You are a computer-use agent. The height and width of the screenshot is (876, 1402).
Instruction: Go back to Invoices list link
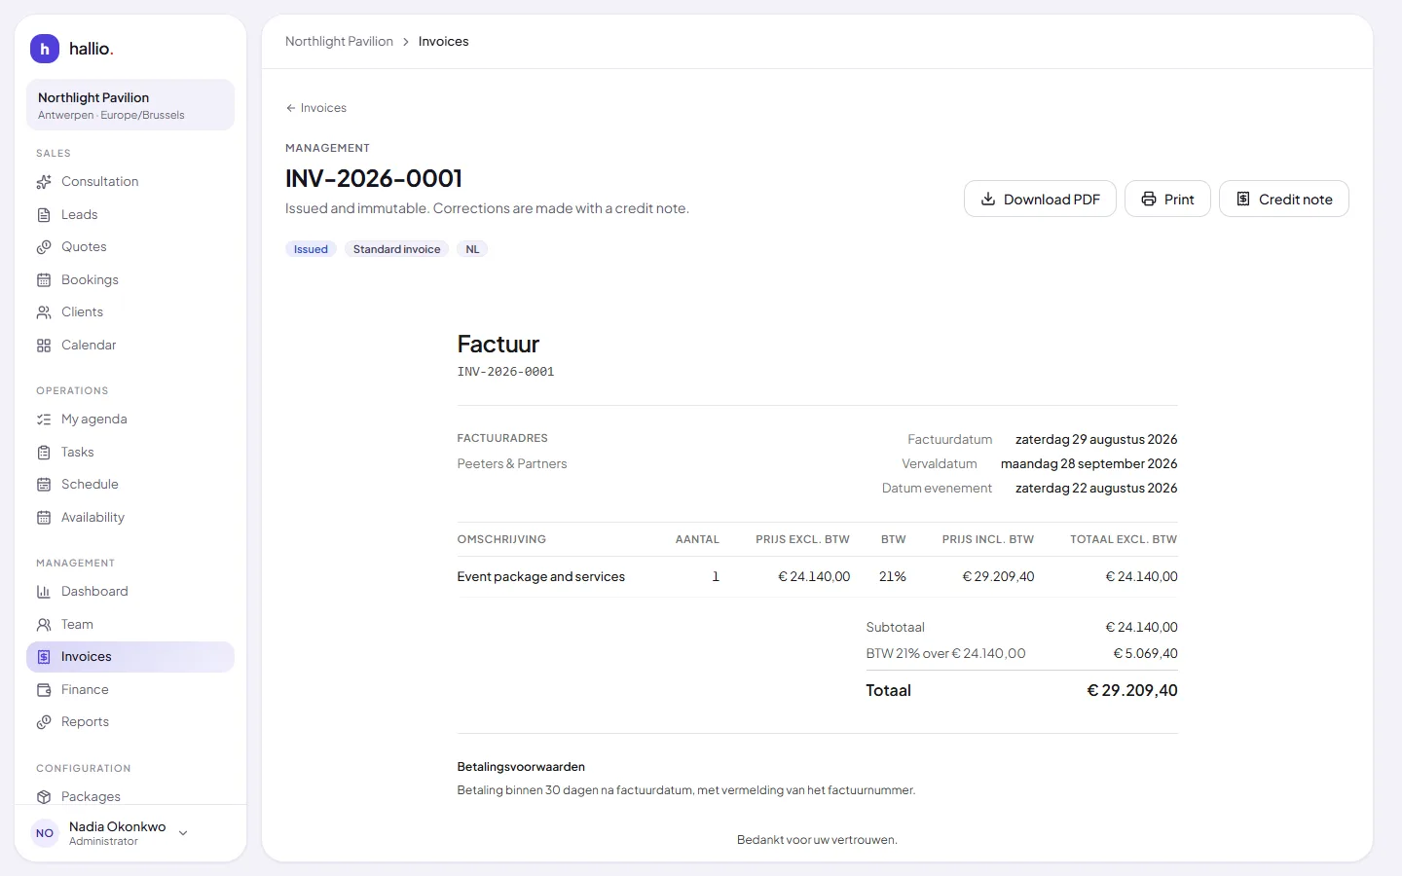(x=316, y=108)
